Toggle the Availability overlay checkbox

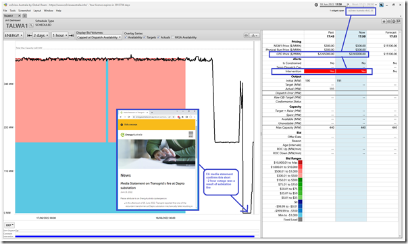126,37
